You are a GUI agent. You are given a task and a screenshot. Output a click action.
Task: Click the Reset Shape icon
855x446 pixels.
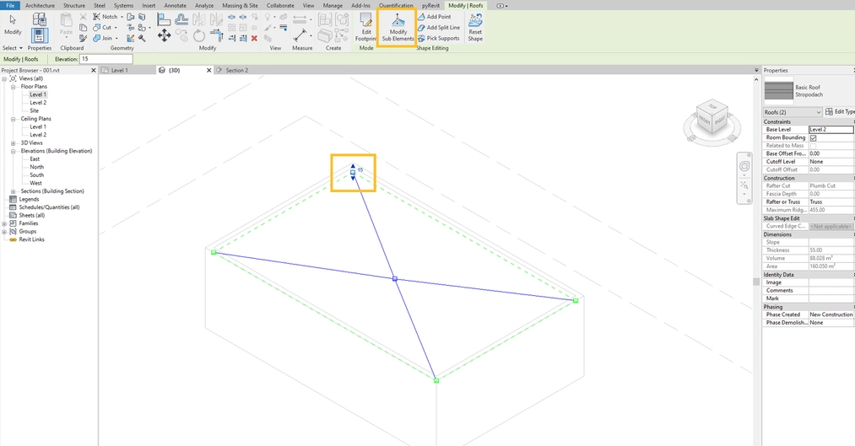coord(475,27)
